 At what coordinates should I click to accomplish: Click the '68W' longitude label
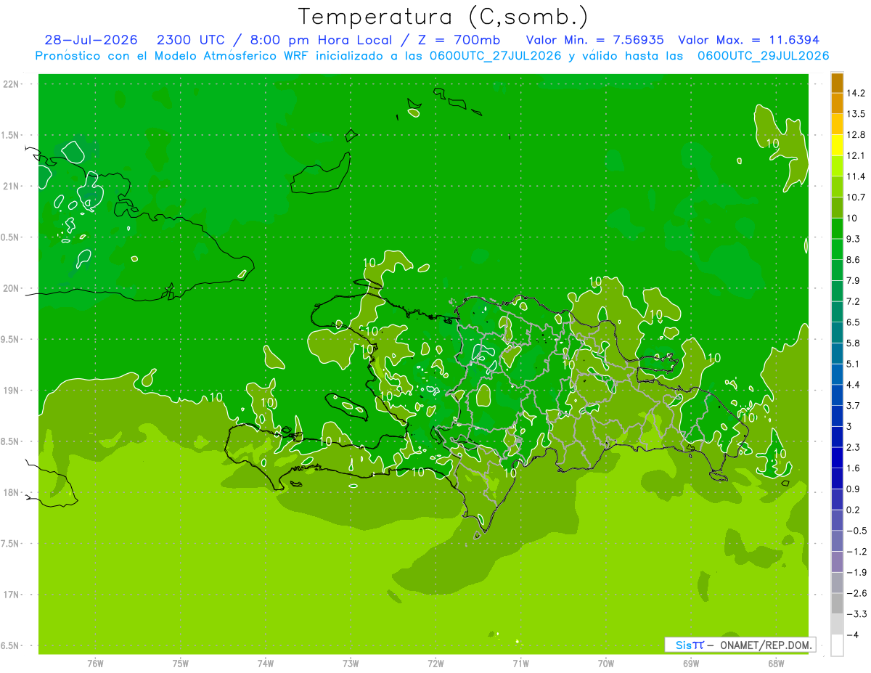775,664
